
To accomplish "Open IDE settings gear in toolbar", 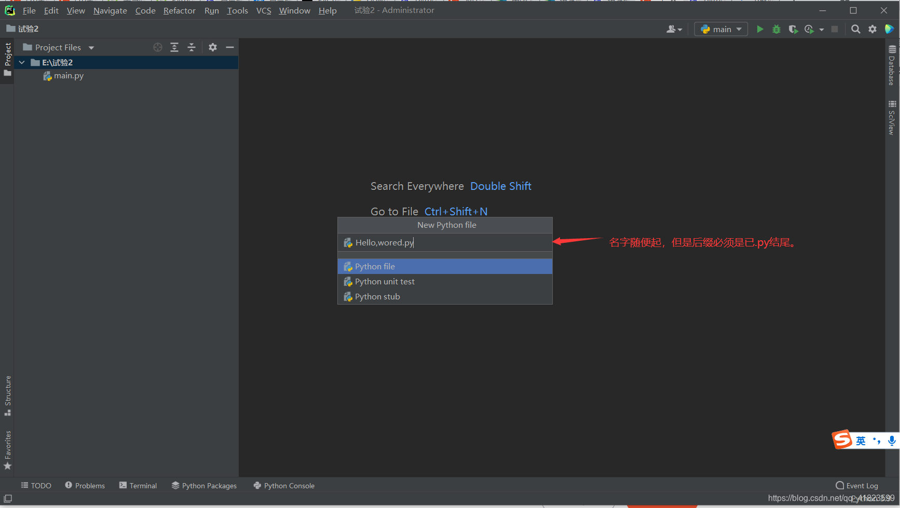I will pyautogui.click(x=872, y=29).
